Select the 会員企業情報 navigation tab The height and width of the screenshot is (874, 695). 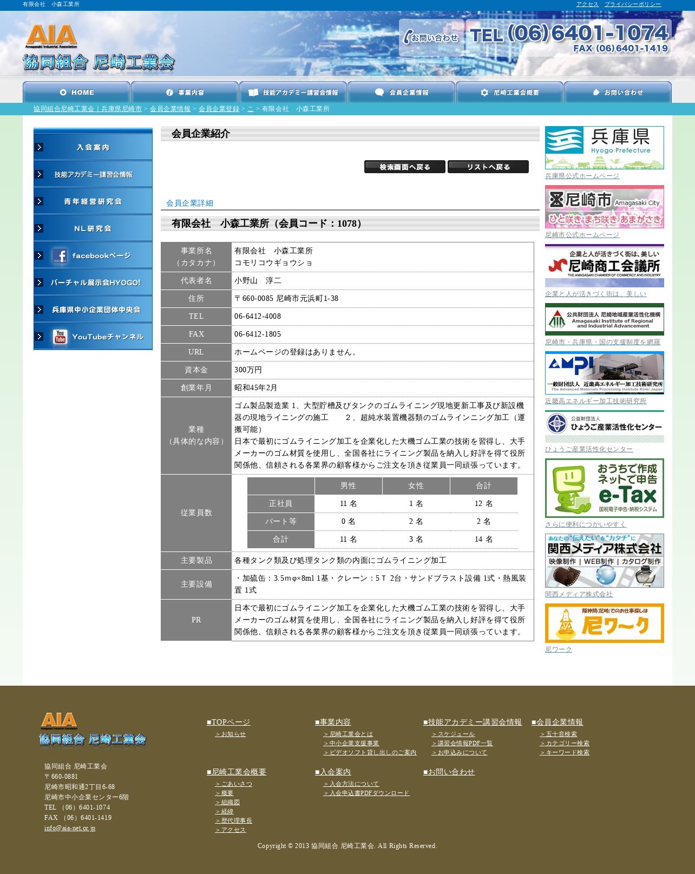pyautogui.click(x=401, y=92)
